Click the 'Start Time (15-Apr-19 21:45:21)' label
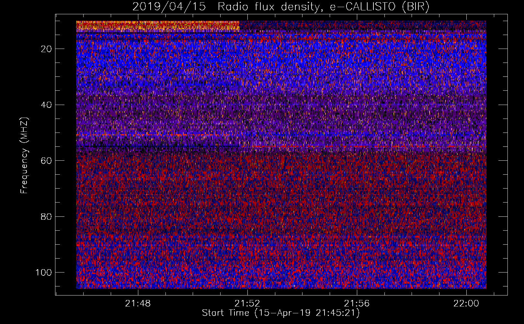The height and width of the screenshot is (324, 524). (281, 313)
